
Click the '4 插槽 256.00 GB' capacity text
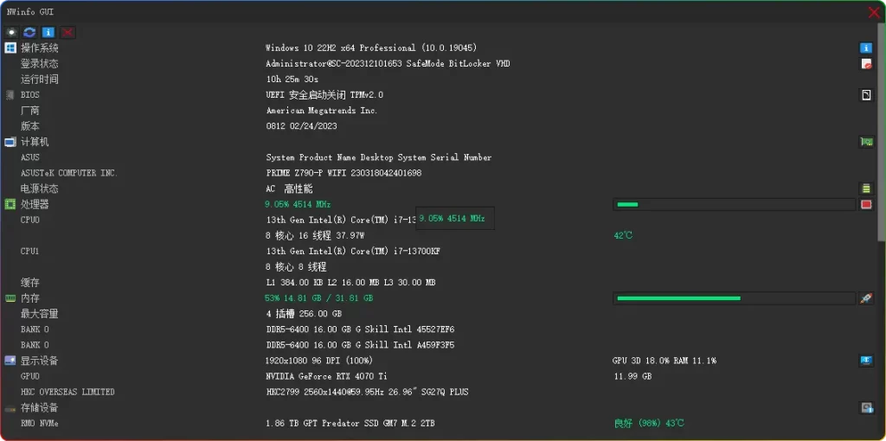click(304, 313)
